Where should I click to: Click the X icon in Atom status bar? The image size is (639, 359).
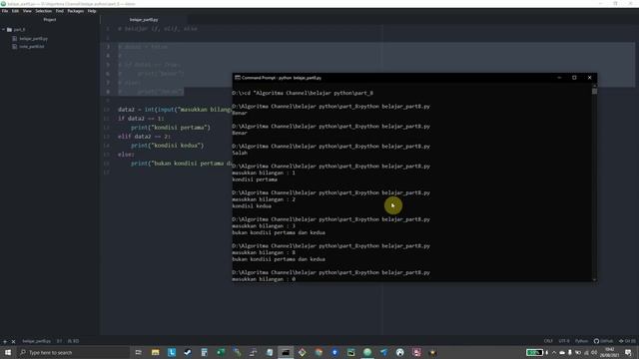[13, 341]
